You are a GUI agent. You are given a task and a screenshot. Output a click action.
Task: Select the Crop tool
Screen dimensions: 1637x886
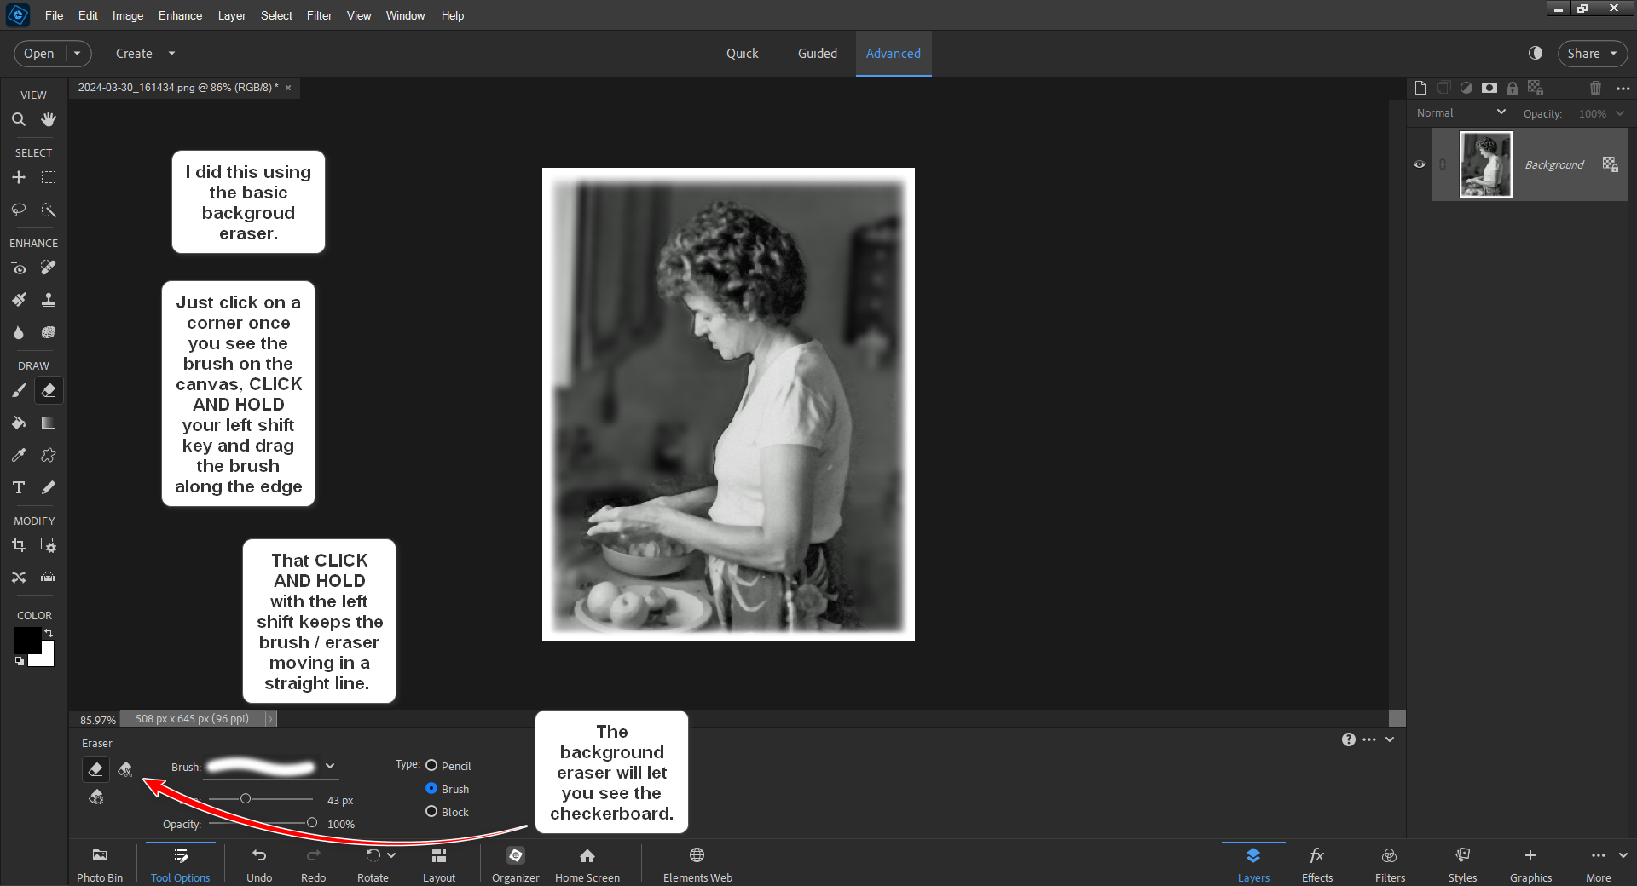(x=18, y=545)
